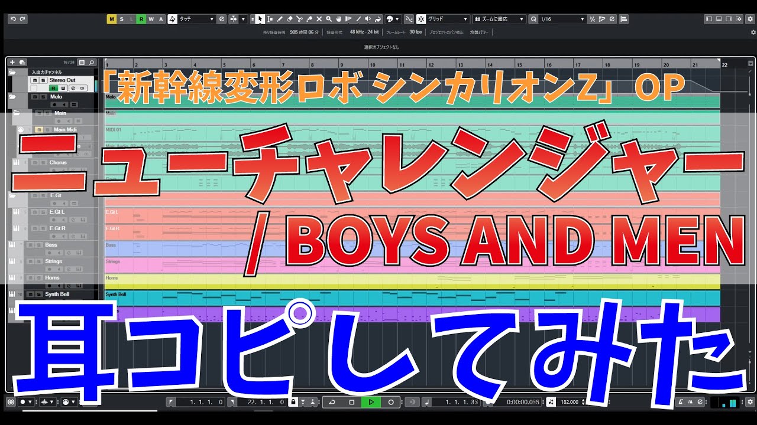Open the window layout setup icon
The width and height of the screenshot is (757, 425).
(738, 19)
